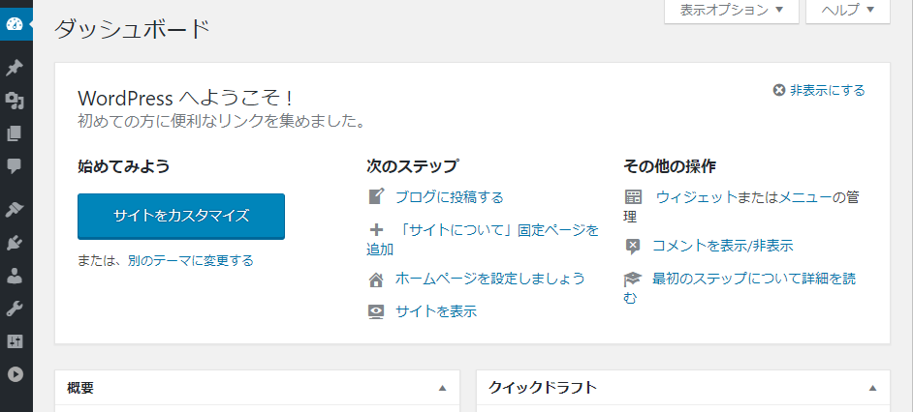The width and height of the screenshot is (913, 412).
Task: Click the クイックドラフト panel heading
Action: point(543,388)
